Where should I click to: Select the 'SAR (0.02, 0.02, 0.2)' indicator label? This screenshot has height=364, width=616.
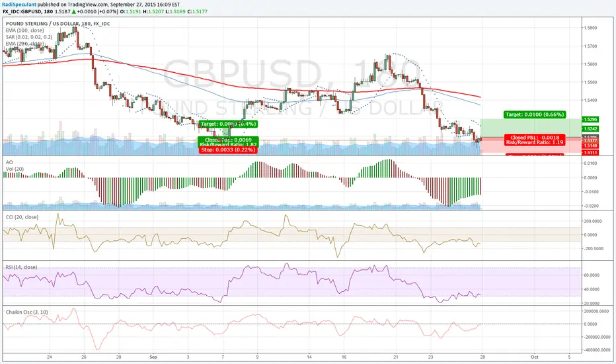[x=29, y=37]
